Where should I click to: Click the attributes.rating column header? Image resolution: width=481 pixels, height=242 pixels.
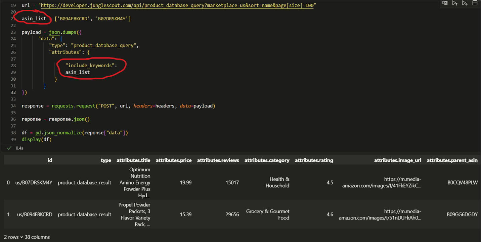point(314,160)
